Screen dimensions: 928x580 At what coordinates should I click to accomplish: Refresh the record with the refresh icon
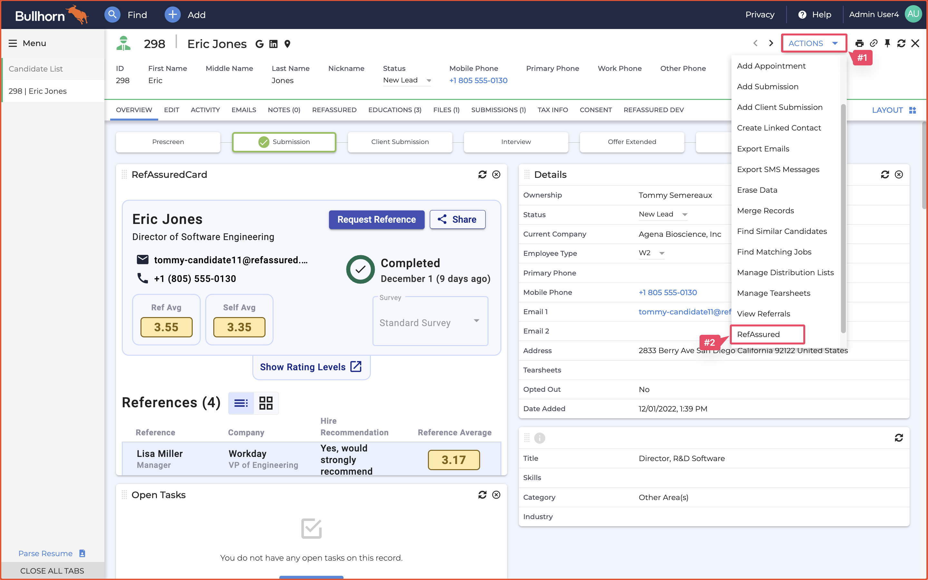click(901, 43)
